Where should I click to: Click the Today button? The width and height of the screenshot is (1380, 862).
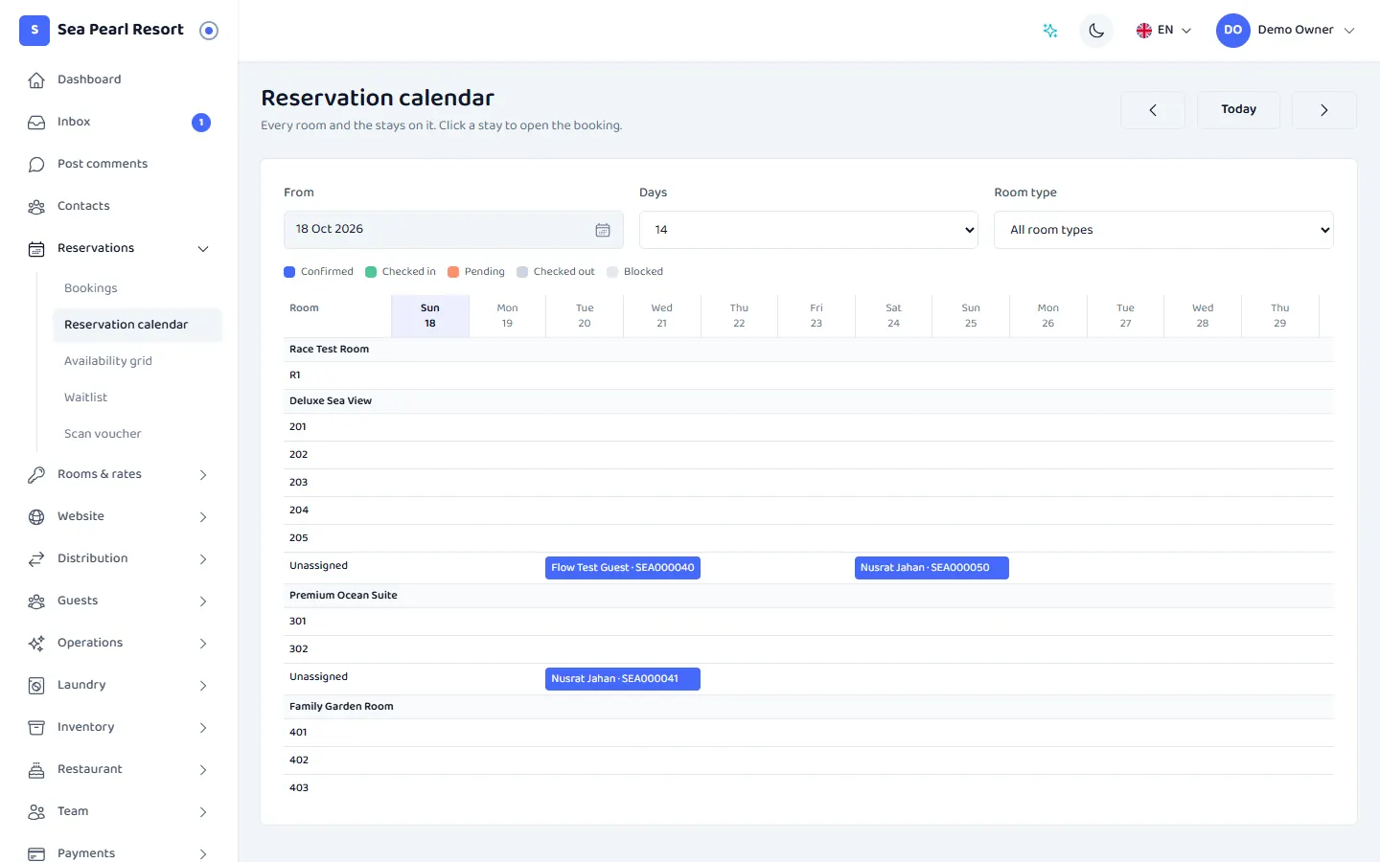1238,110
